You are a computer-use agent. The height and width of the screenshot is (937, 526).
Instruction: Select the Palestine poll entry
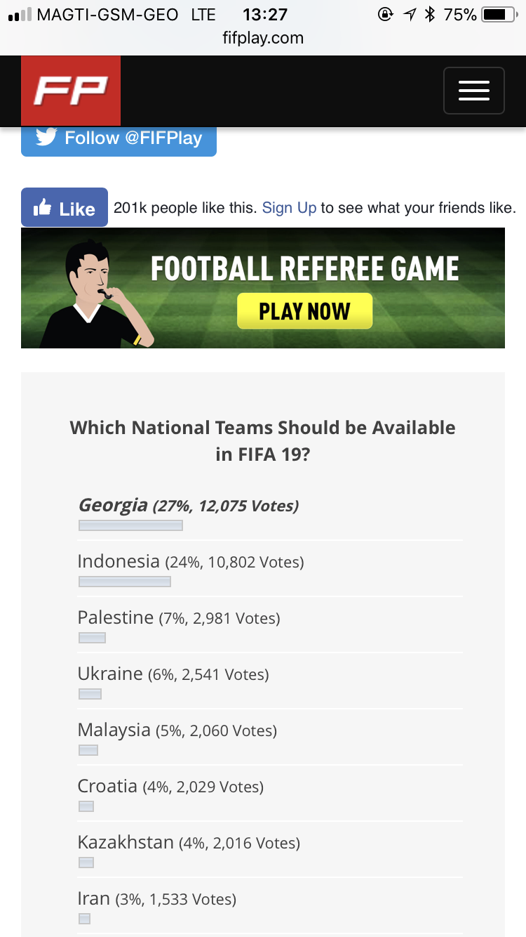click(x=178, y=618)
